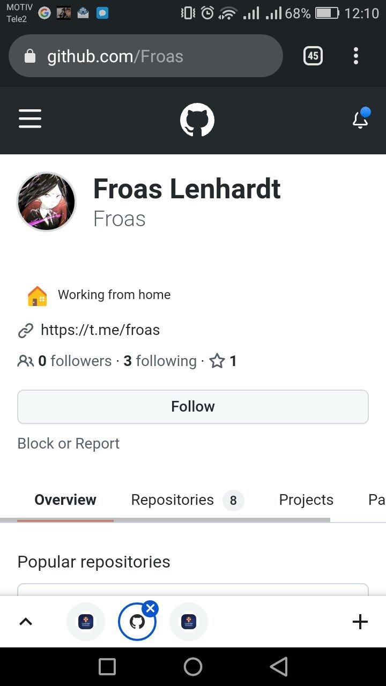This screenshot has width=386, height=686.
Task: Open Chrome's three-dot overflow menu
Action: pyautogui.click(x=356, y=56)
